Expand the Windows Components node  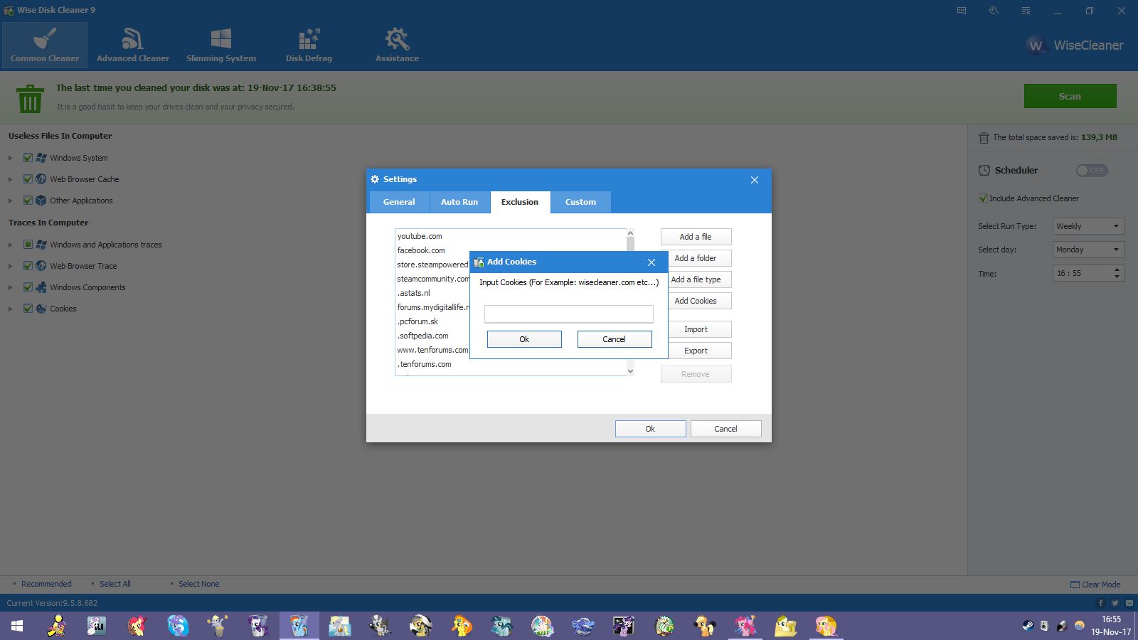pyautogui.click(x=10, y=287)
